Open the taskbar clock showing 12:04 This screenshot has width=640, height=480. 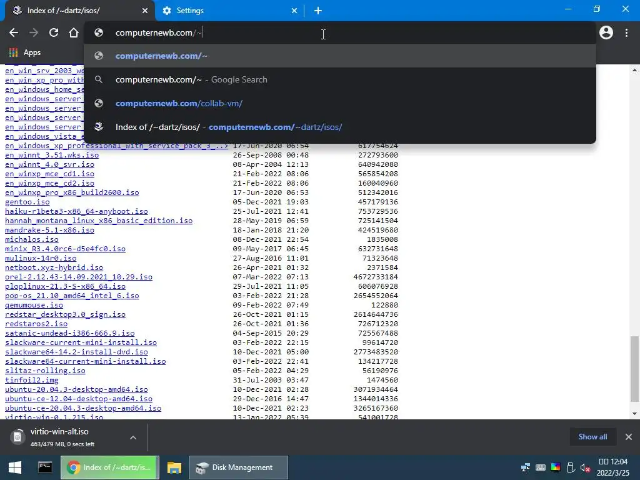613,467
